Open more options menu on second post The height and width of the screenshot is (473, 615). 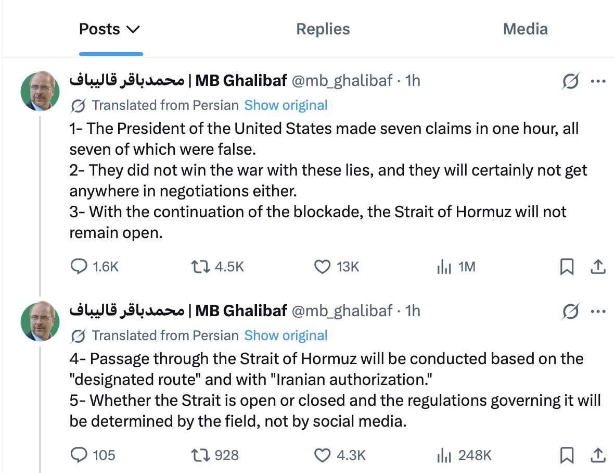pos(598,312)
